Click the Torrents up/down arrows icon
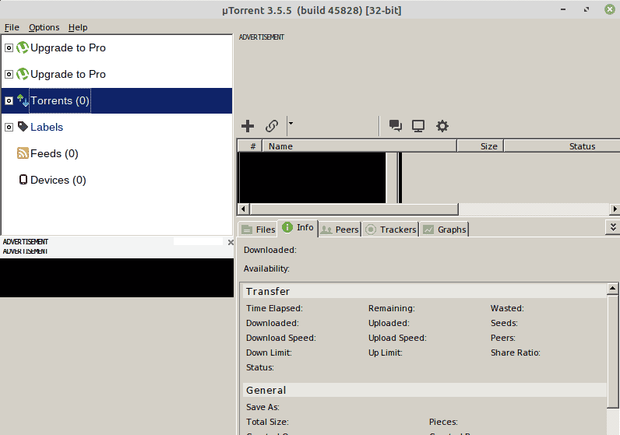The width and height of the screenshot is (620, 435). click(23, 100)
